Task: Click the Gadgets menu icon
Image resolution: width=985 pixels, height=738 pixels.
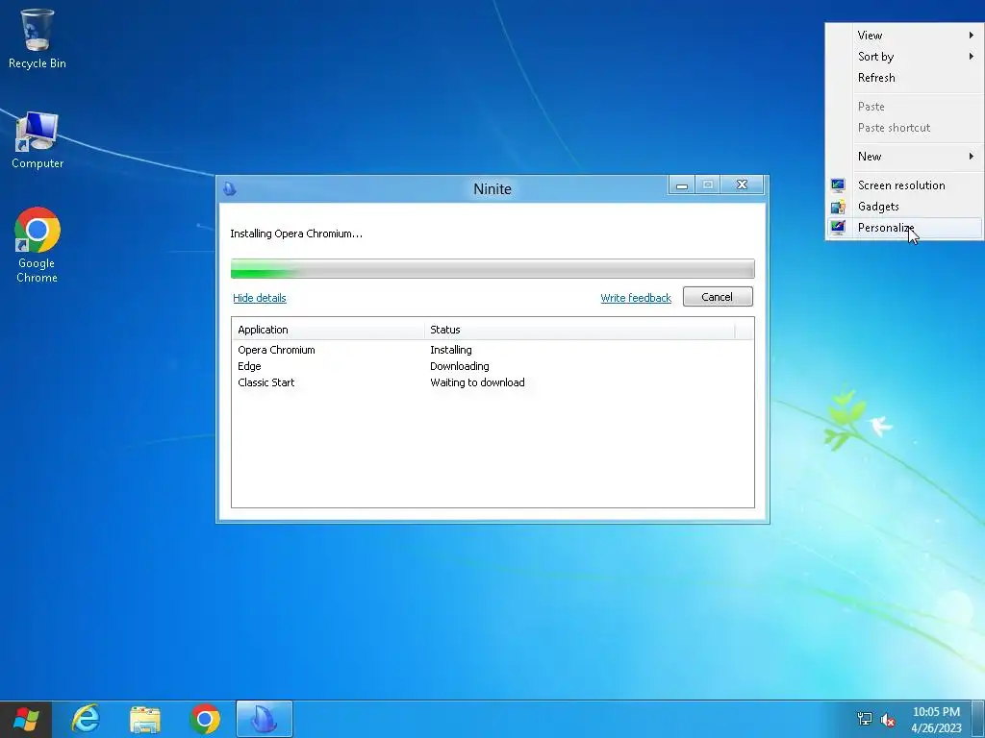Action: point(838,207)
